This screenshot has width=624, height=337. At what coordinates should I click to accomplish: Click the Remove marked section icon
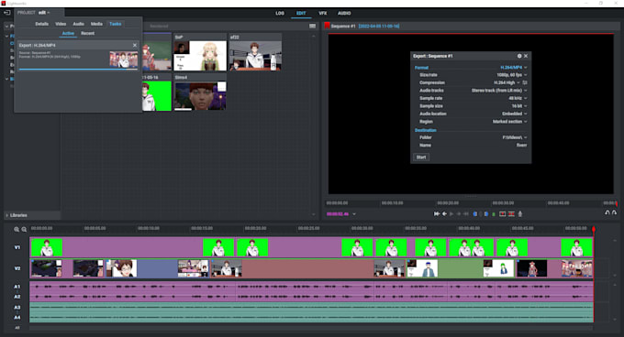pos(503,214)
